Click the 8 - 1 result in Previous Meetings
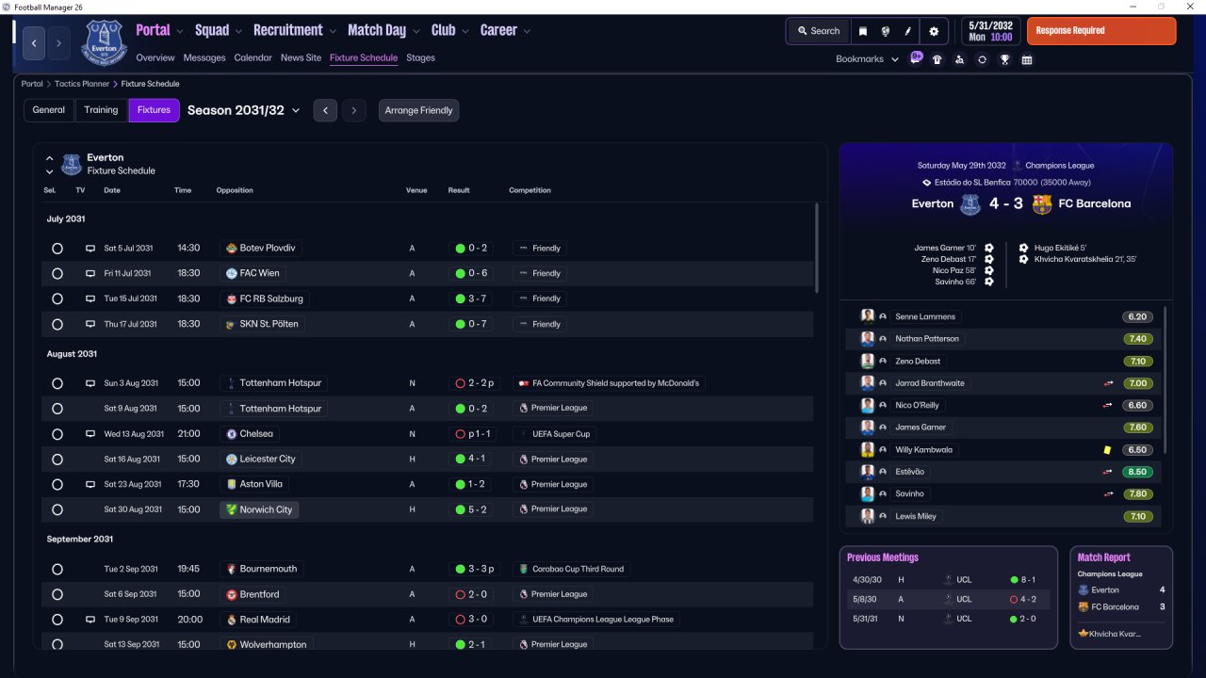This screenshot has height=678, width=1206. 1022,580
